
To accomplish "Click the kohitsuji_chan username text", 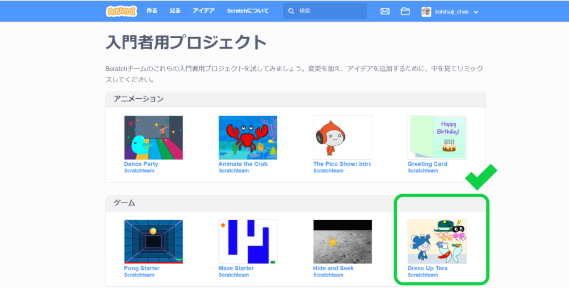I will tap(452, 12).
